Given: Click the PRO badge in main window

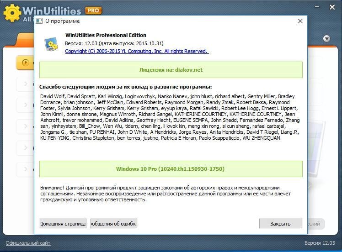Looking at the screenshot, I should click(93, 10).
